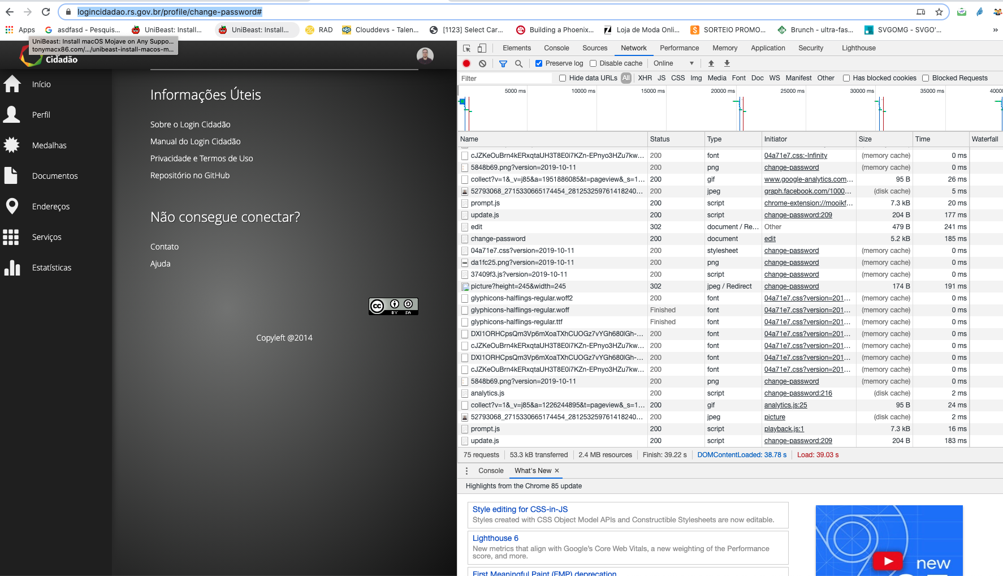Show more bookmarks with the chevron
This screenshot has height=576, width=1003.
tap(995, 30)
